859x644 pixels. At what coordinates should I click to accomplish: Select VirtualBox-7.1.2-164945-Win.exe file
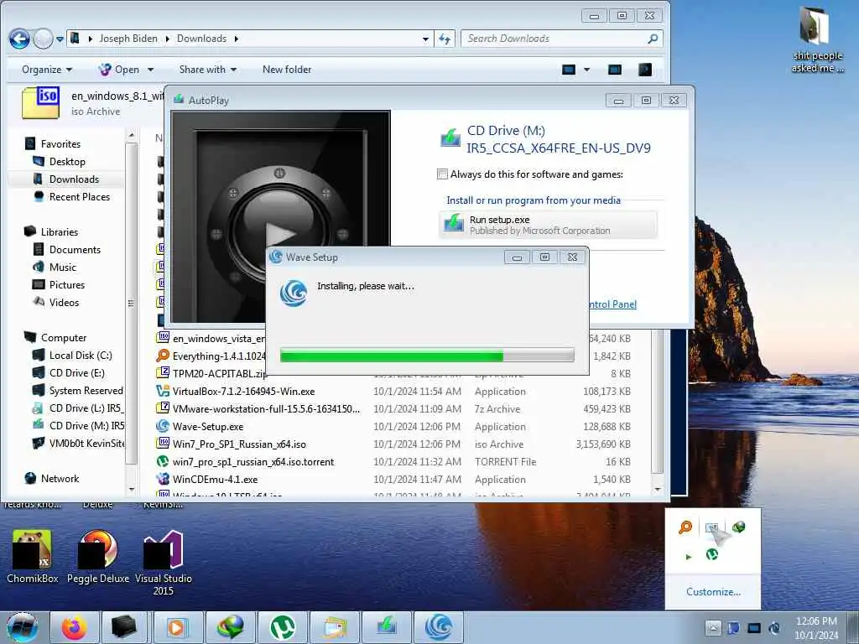click(243, 392)
